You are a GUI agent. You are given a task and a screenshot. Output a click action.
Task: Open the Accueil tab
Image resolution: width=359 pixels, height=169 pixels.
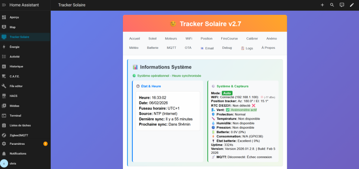pyautogui.click(x=134, y=39)
